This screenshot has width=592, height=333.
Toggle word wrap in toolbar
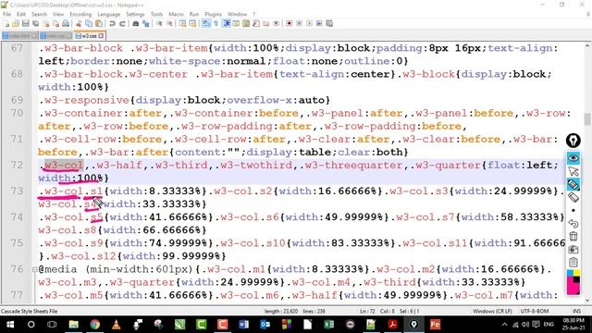(206, 23)
